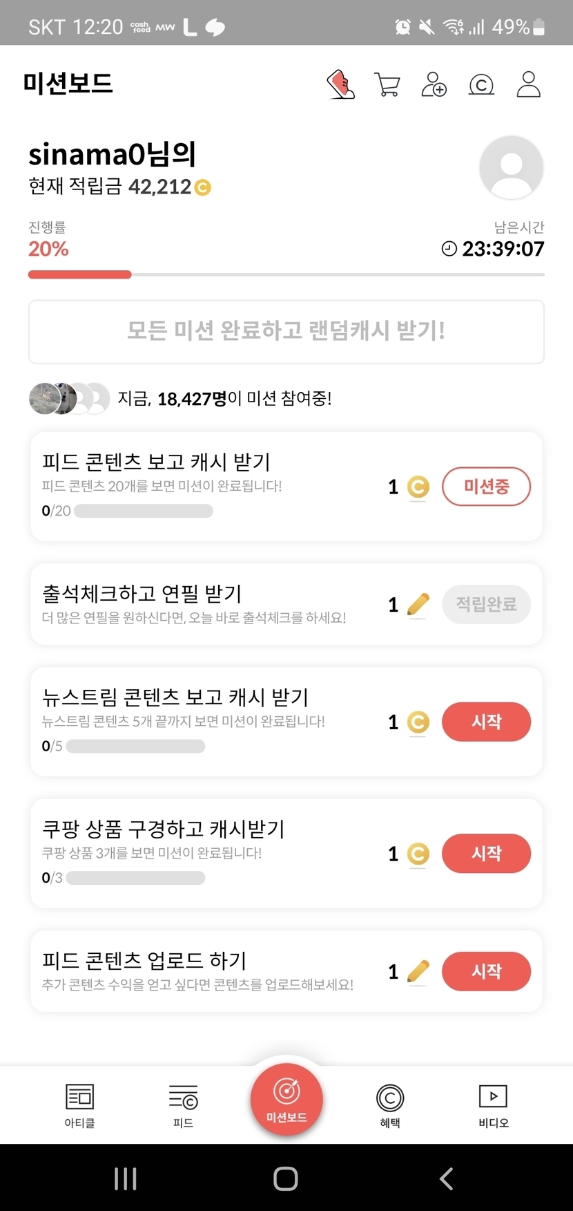Tap the 적립완료 attendance check button
This screenshot has height=1211, width=573.
coord(486,605)
